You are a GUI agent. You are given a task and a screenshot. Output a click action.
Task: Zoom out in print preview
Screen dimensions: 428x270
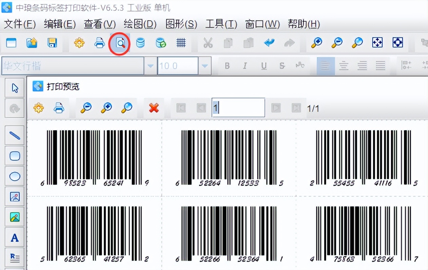pos(86,108)
